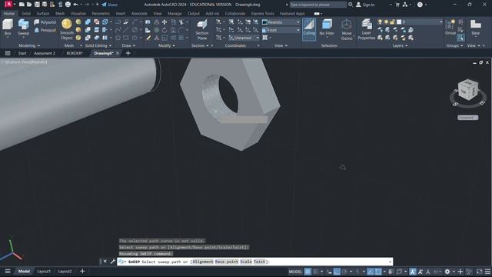
Task: Click the ViewCube in drawing area
Action: pyautogui.click(x=468, y=90)
